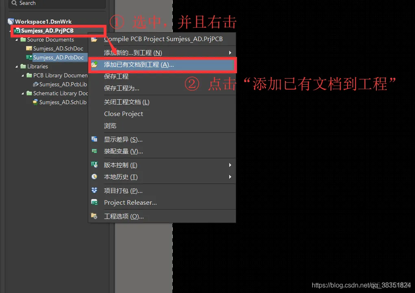The image size is (415, 293).
Task: Click the Sumjess_AD.SchDoc schematic file icon
Action: 29,48
